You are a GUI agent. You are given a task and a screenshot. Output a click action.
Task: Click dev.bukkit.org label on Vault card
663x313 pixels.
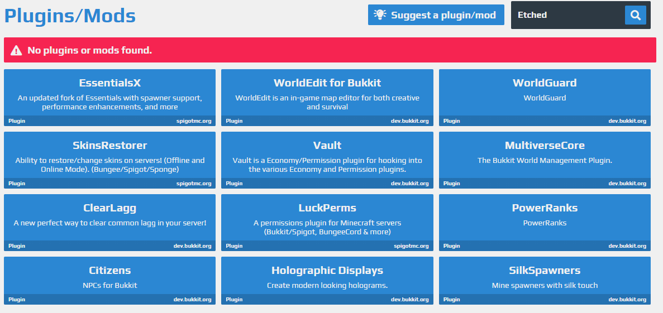coord(410,184)
